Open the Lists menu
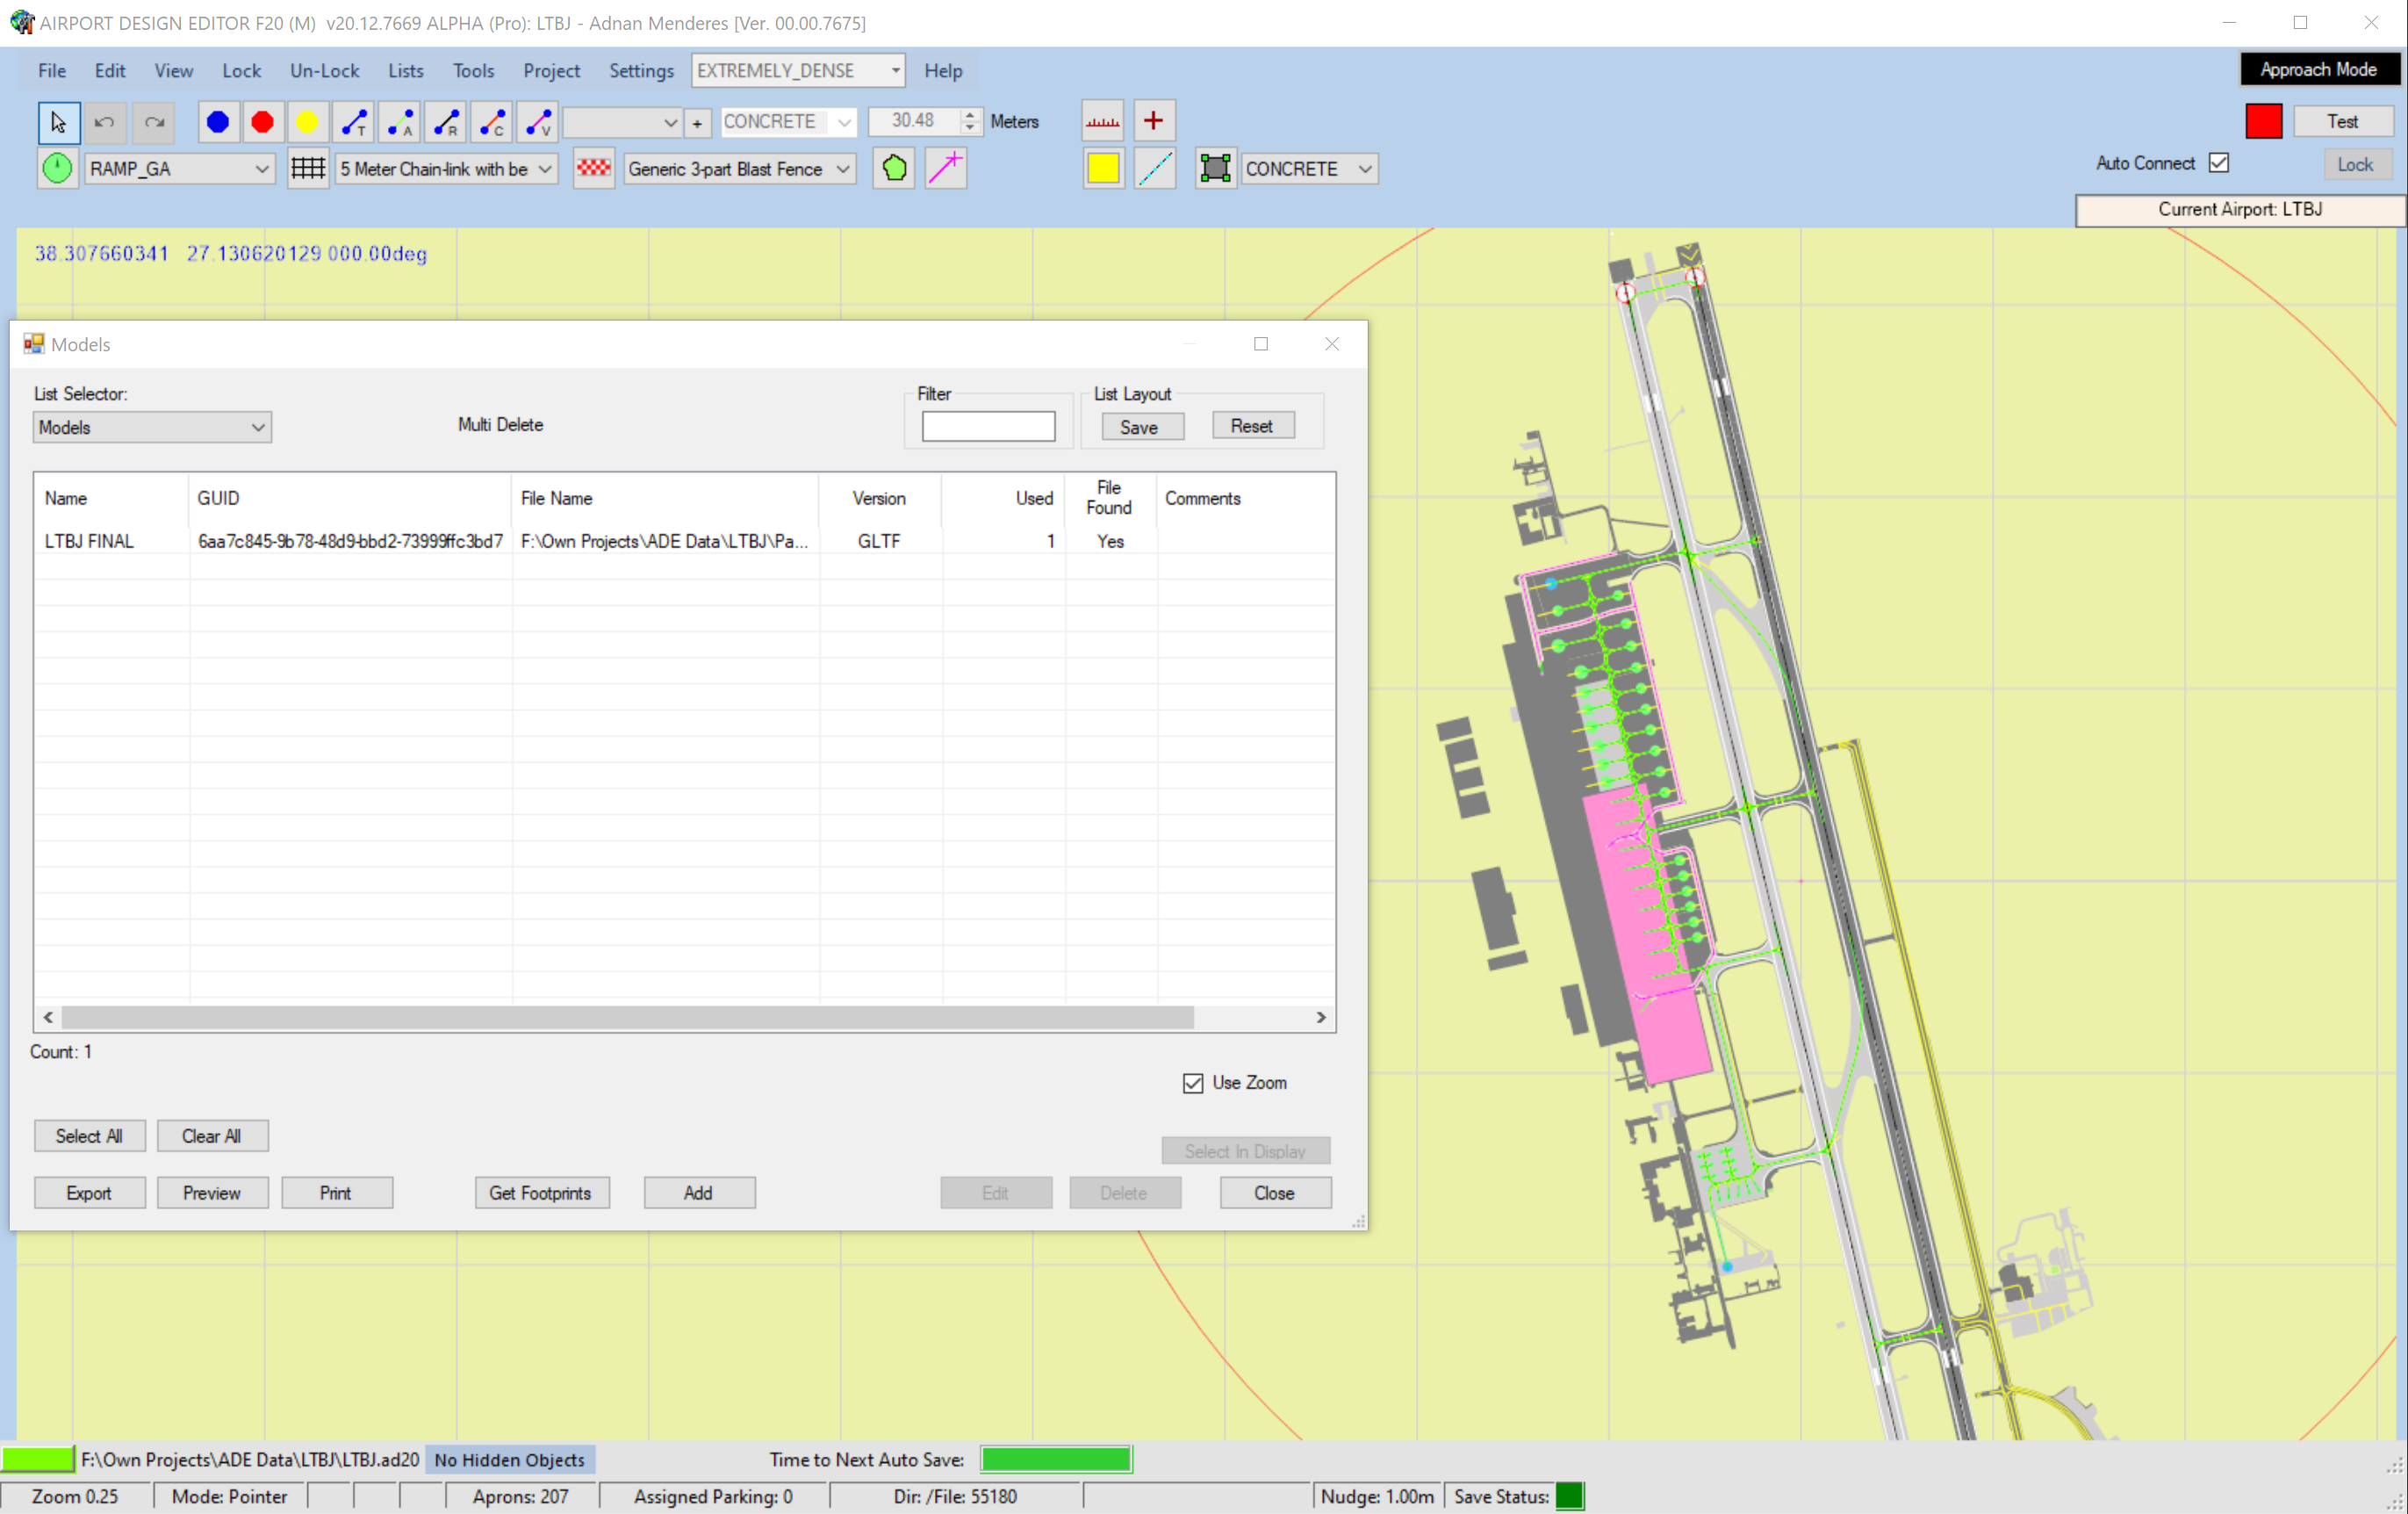 click(405, 71)
